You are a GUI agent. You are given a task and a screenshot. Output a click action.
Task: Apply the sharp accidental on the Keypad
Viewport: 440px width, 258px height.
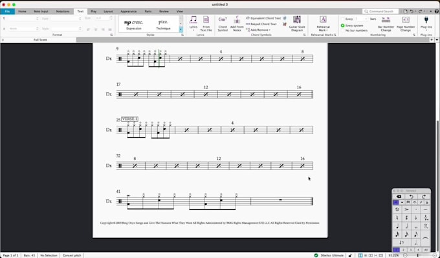point(406,218)
